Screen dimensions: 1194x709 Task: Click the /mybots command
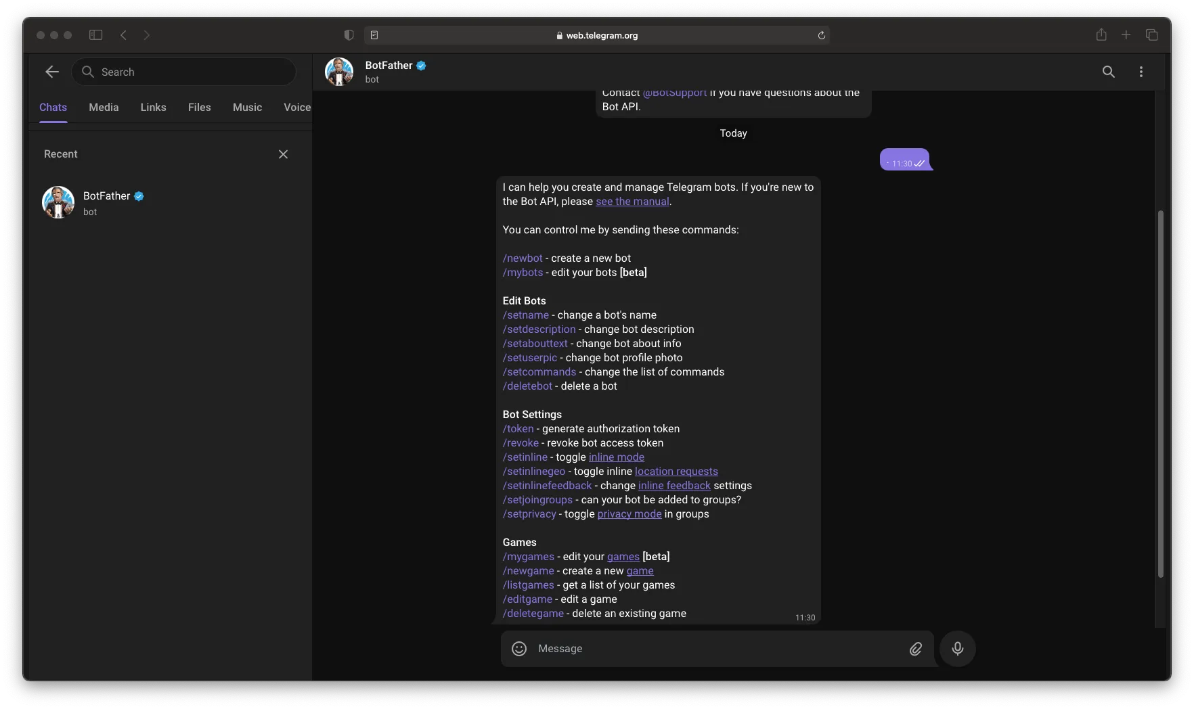(x=523, y=273)
